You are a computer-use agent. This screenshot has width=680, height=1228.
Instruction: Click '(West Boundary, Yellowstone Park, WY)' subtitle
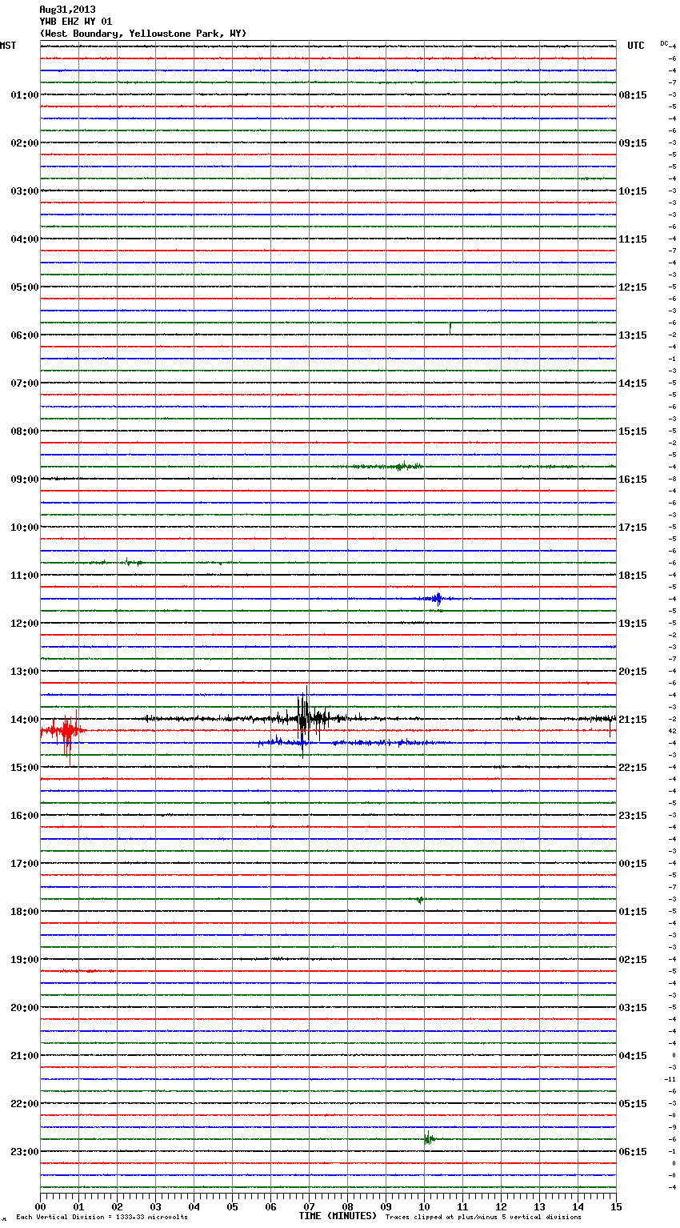(143, 34)
